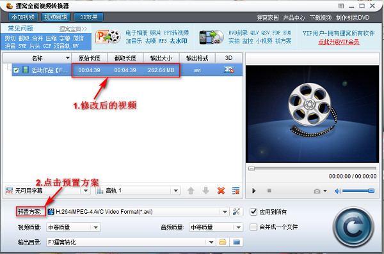Click the PPT转视频 link
Screen dimensions: 384x254
[177, 33]
